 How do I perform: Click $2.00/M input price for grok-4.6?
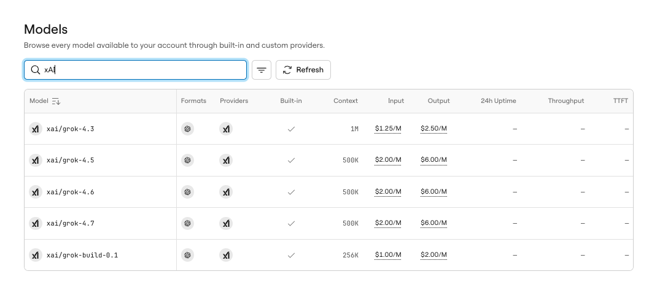388,191
